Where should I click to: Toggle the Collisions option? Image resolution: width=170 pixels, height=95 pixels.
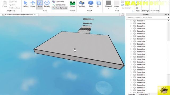click(58, 2)
